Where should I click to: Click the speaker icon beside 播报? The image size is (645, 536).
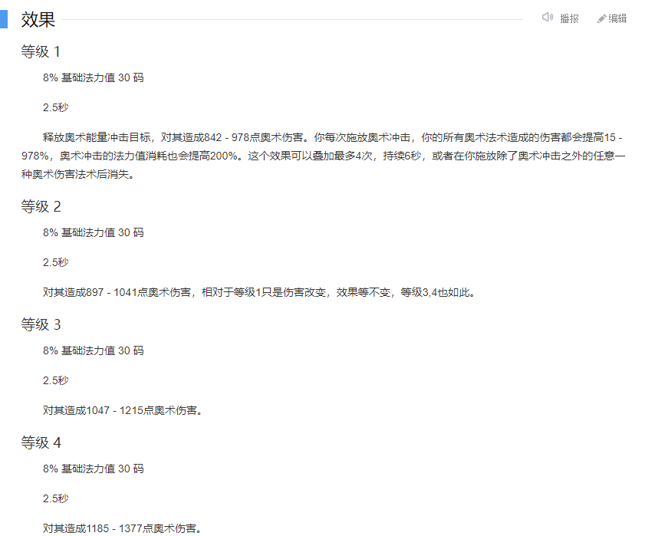point(547,18)
